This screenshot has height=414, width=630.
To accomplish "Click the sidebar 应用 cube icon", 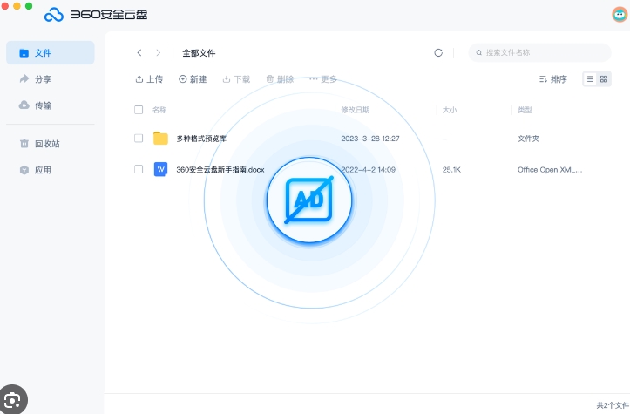I will 24,170.
